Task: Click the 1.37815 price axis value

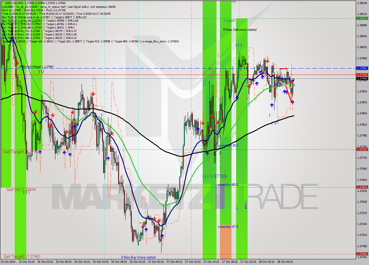Action: pyautogui.click(x=362, y=124)
